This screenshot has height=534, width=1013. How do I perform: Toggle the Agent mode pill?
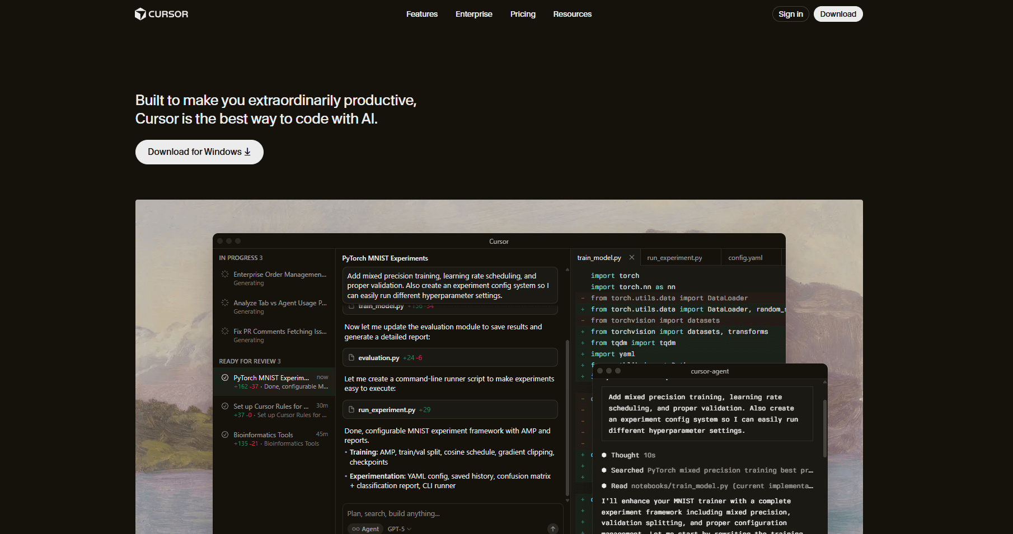pos(365,529)
